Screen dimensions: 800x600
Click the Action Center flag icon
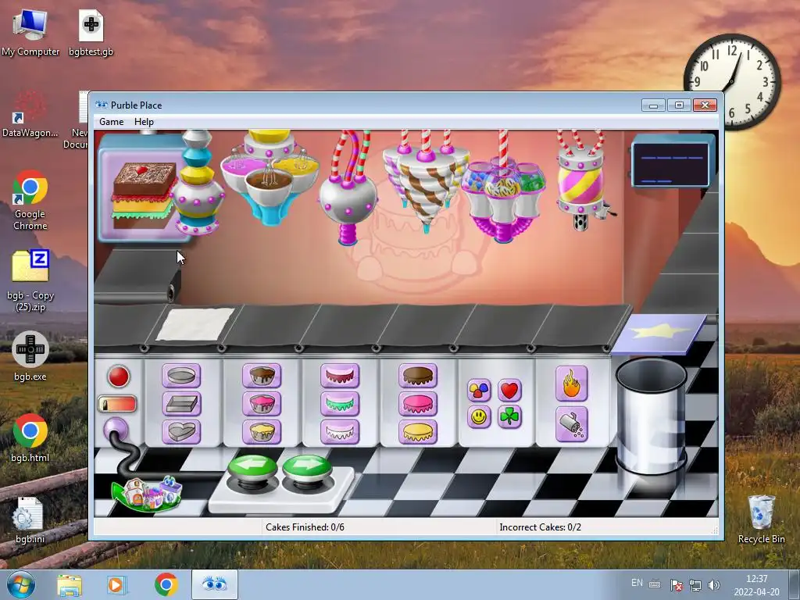click(677, 585)
